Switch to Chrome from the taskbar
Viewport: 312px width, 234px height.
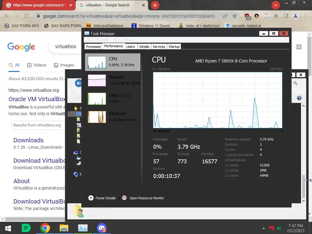point(45,228)
